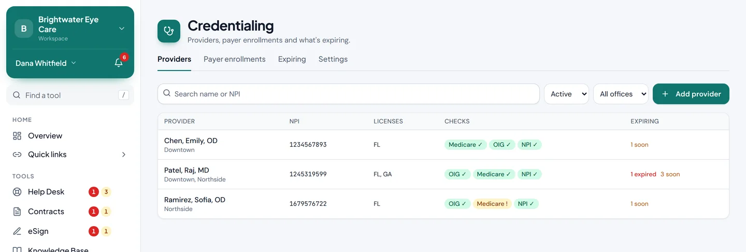The image size is (746, 252).
Task: Click the NPI column header
Action: click(294, 121)
